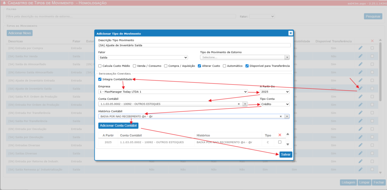This screenshot has height=190, width=387.
Task: Click edit pencil for Entrada por Compra row
Action: 361,48
